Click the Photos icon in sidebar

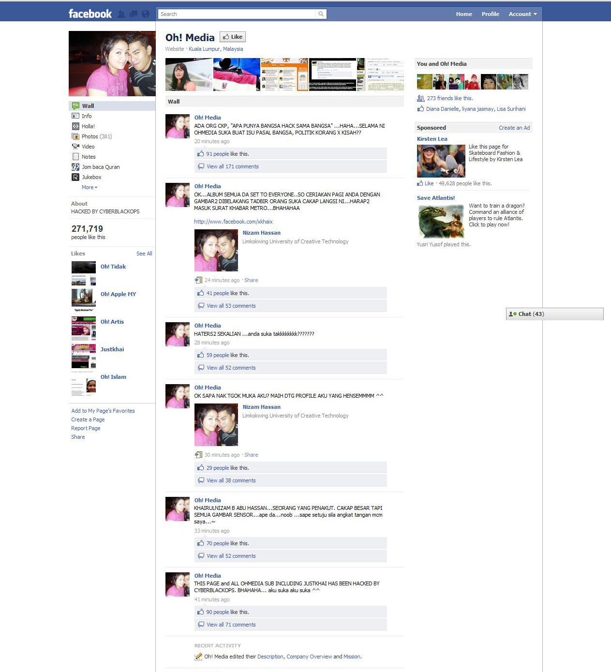75,136
